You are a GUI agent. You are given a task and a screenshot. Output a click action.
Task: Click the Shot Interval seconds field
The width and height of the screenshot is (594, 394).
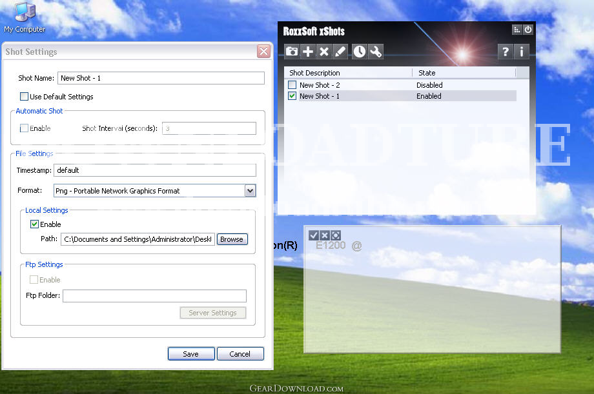pyautogui.click(x=209, y=128)
